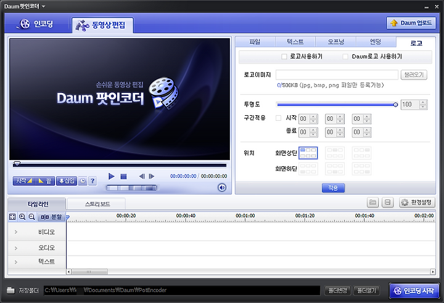Increase the 시작 hours value
This screenshot has width=444, height=303.
pyautogui.click(x=313, y=116)
